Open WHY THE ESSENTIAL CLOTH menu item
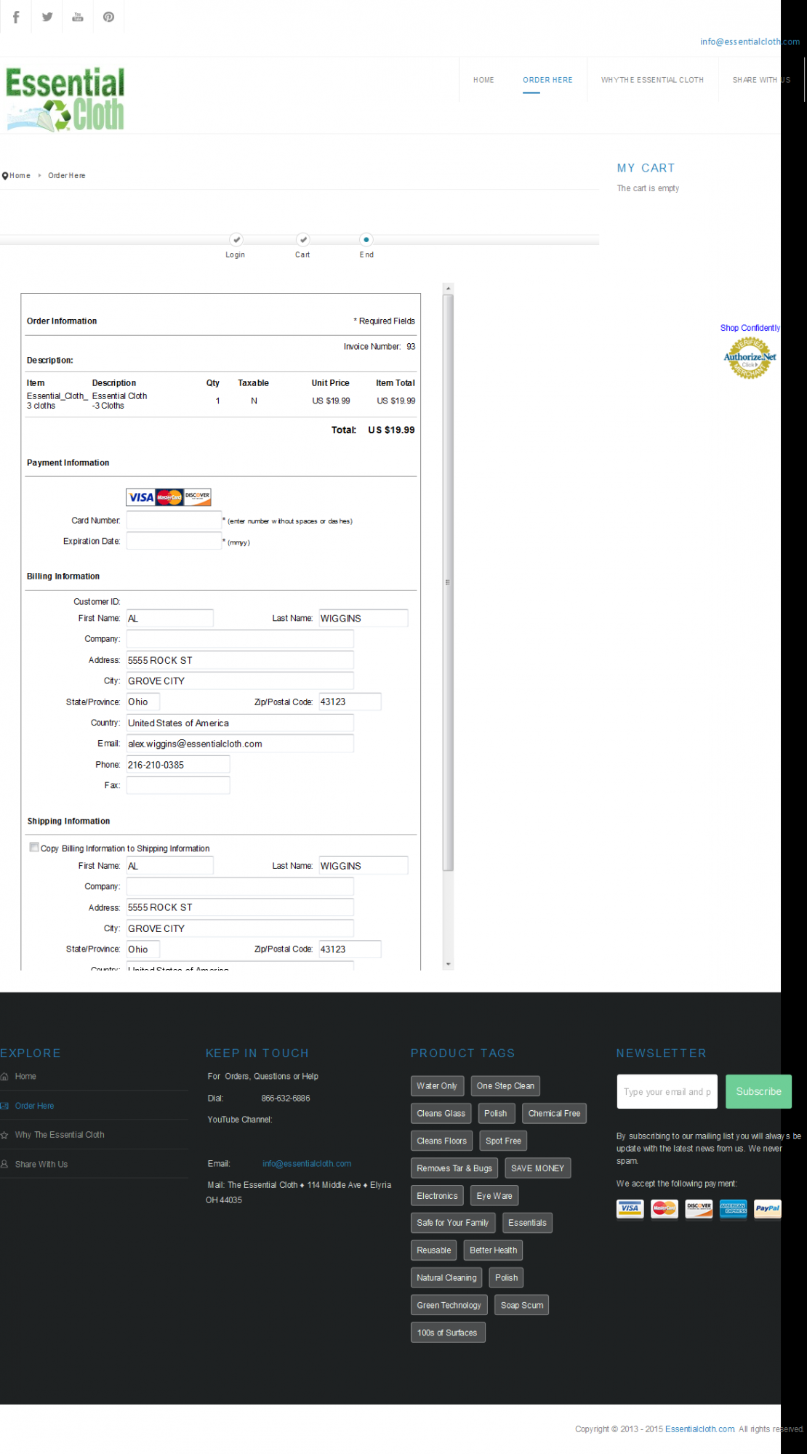 click(x=652, y=80)
